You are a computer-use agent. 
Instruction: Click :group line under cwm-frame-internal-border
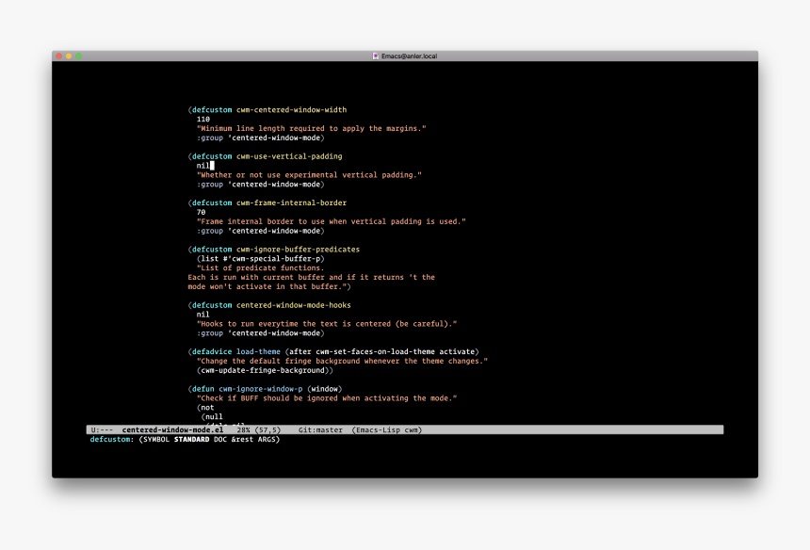[x=260, y=231]
